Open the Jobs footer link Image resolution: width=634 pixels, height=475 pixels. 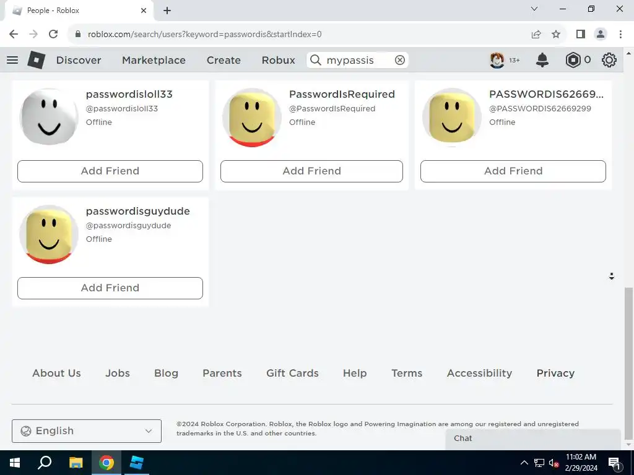[118, 373]
